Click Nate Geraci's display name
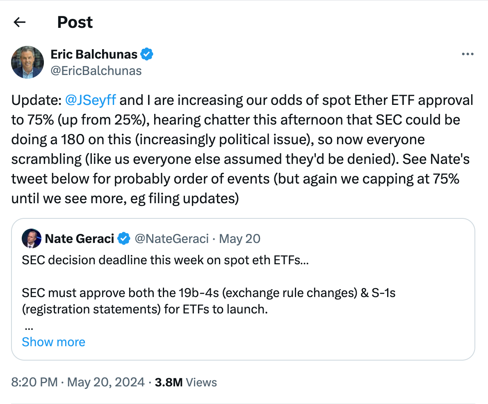This screenshot has width=488, height=404. [79, 238]
